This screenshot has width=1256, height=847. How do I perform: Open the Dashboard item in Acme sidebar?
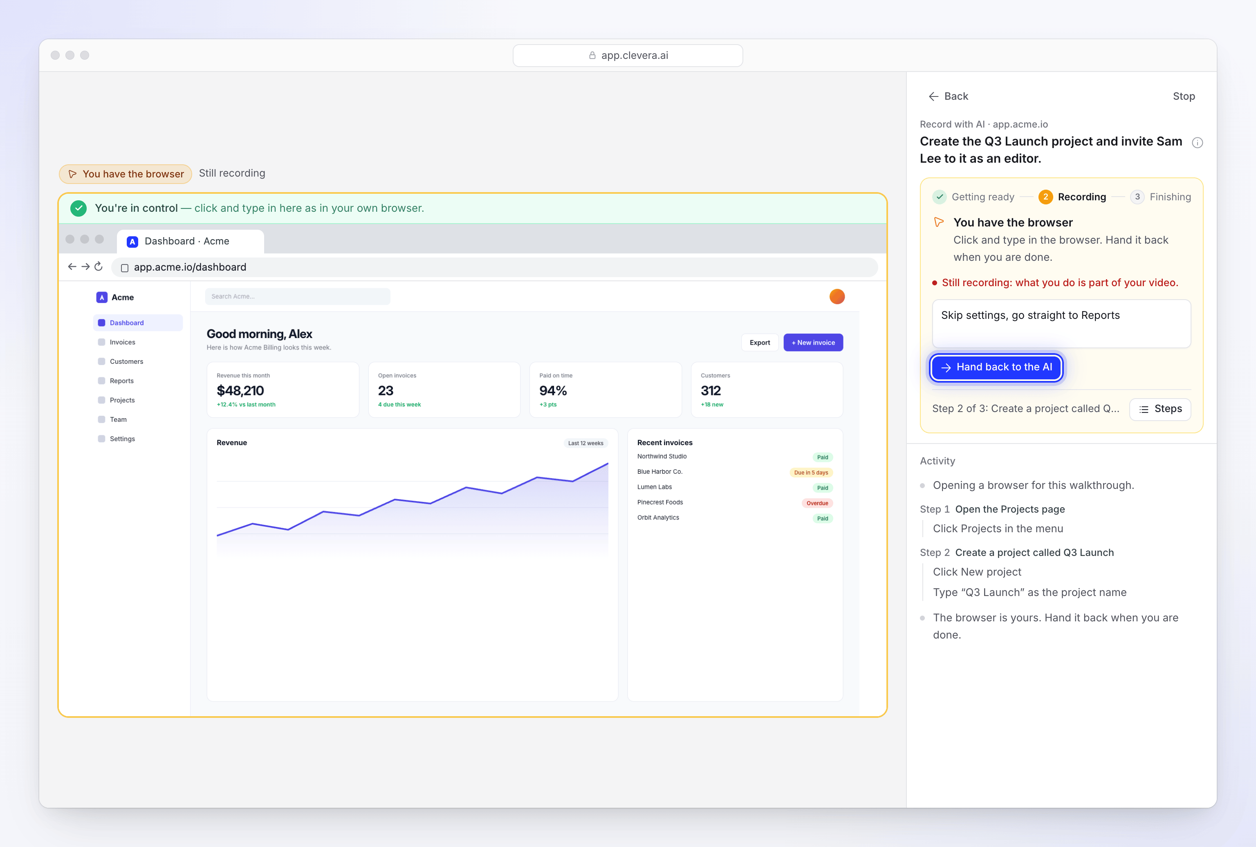point(138,323)
